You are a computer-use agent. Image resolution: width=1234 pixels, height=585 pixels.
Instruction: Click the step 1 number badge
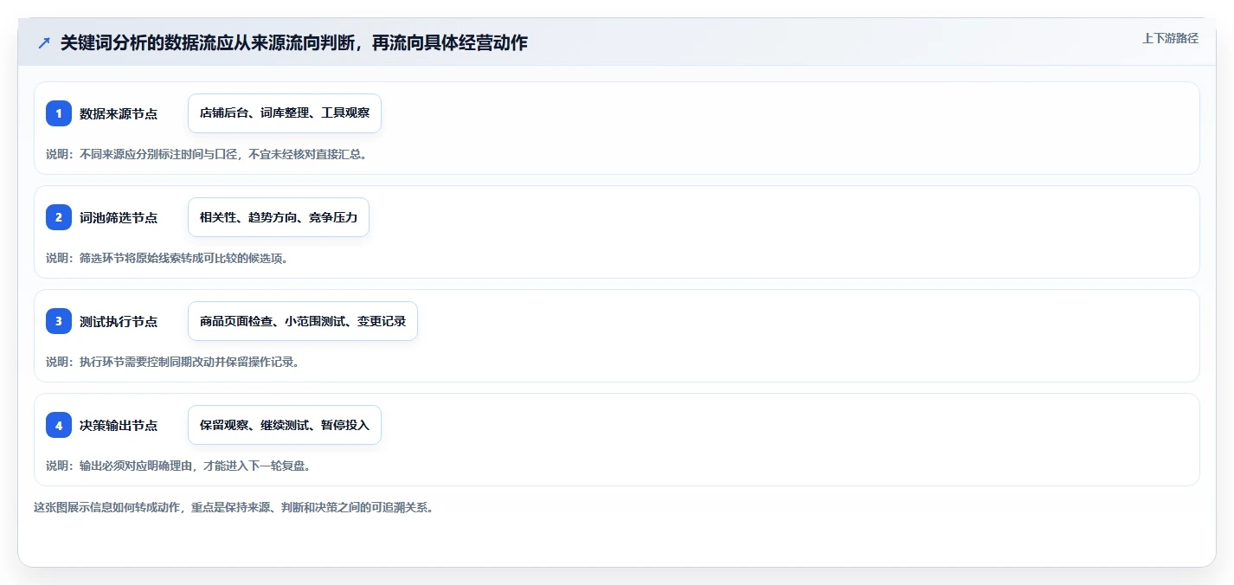click(59, 113)
